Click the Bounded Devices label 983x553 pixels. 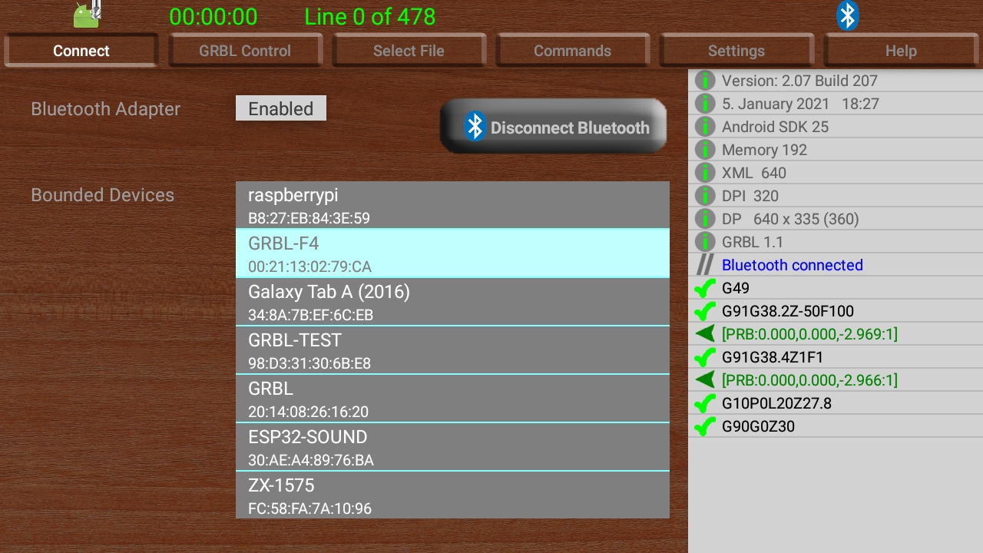103,195
